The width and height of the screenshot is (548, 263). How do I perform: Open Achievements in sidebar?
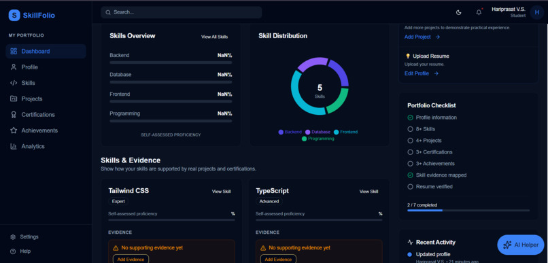[x=46, y=130]
